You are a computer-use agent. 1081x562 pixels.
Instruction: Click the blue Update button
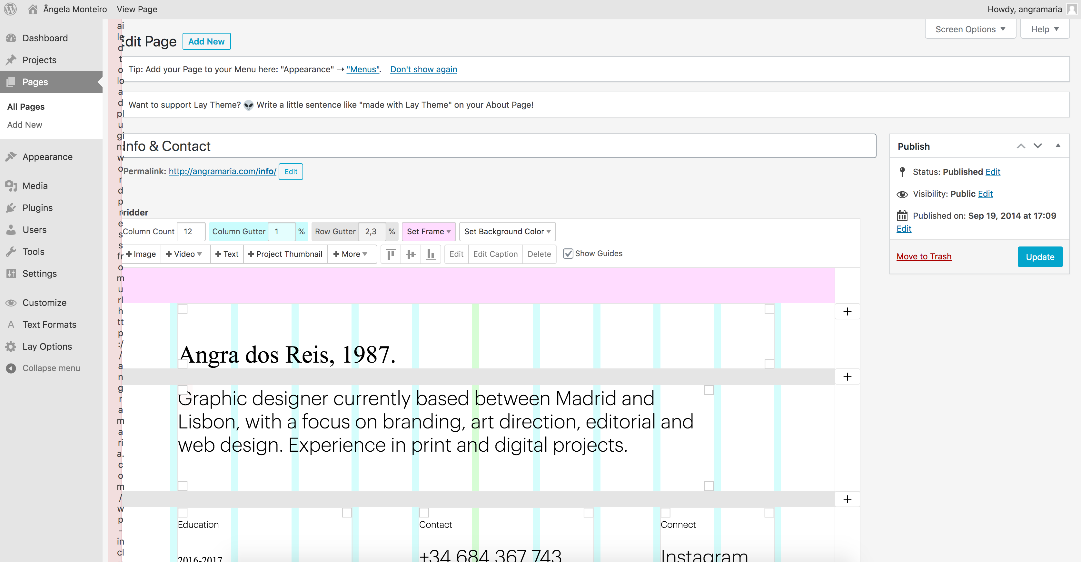[1040, 257]
